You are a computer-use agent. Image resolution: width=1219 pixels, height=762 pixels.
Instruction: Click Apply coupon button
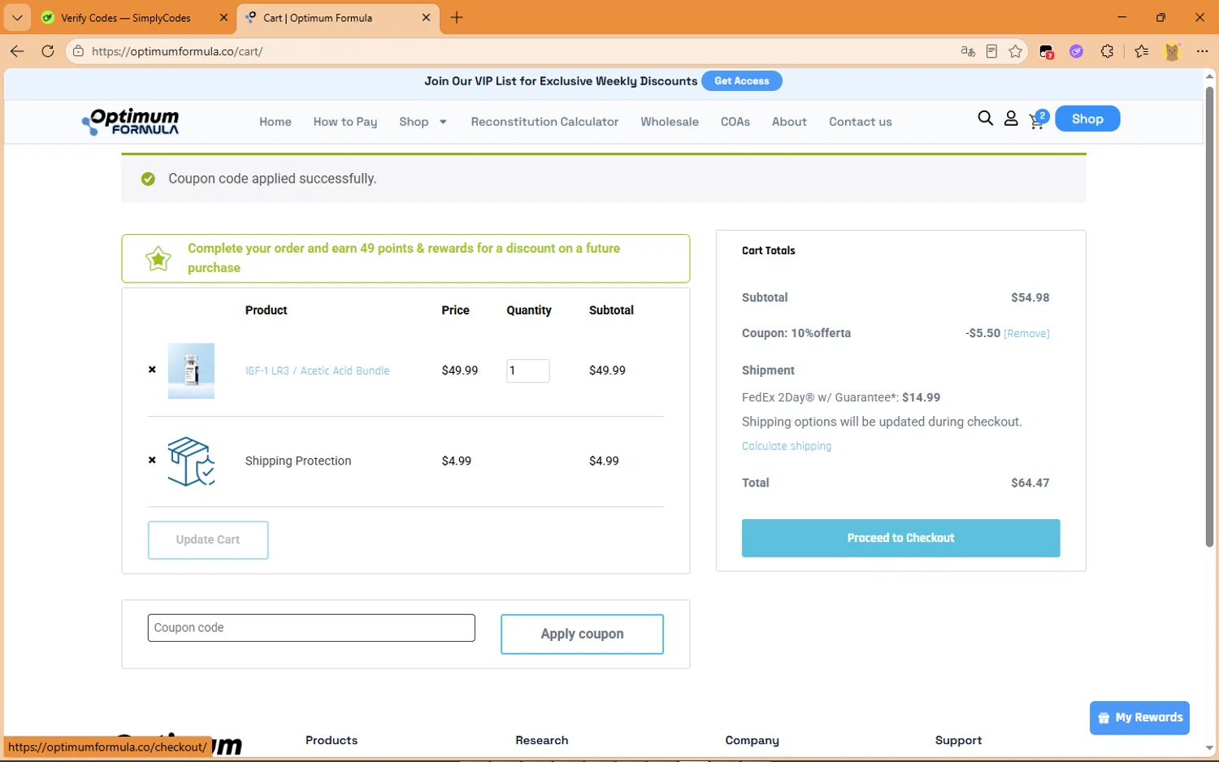[582, 634]
